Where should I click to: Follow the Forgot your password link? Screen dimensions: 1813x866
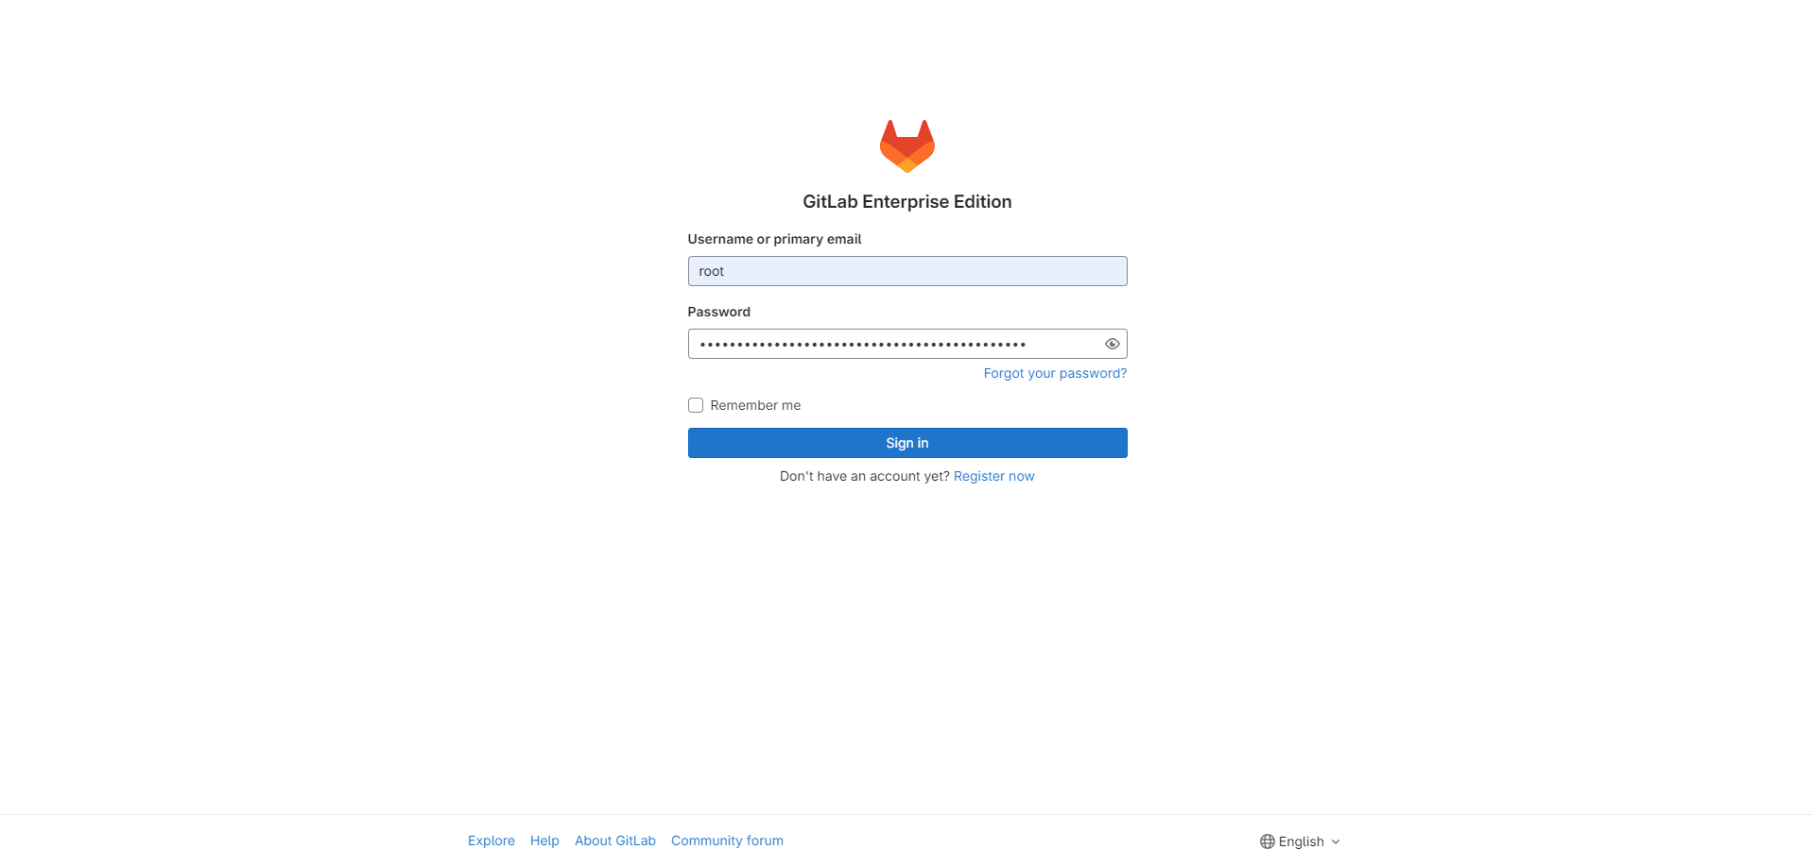coord(1055,373)
